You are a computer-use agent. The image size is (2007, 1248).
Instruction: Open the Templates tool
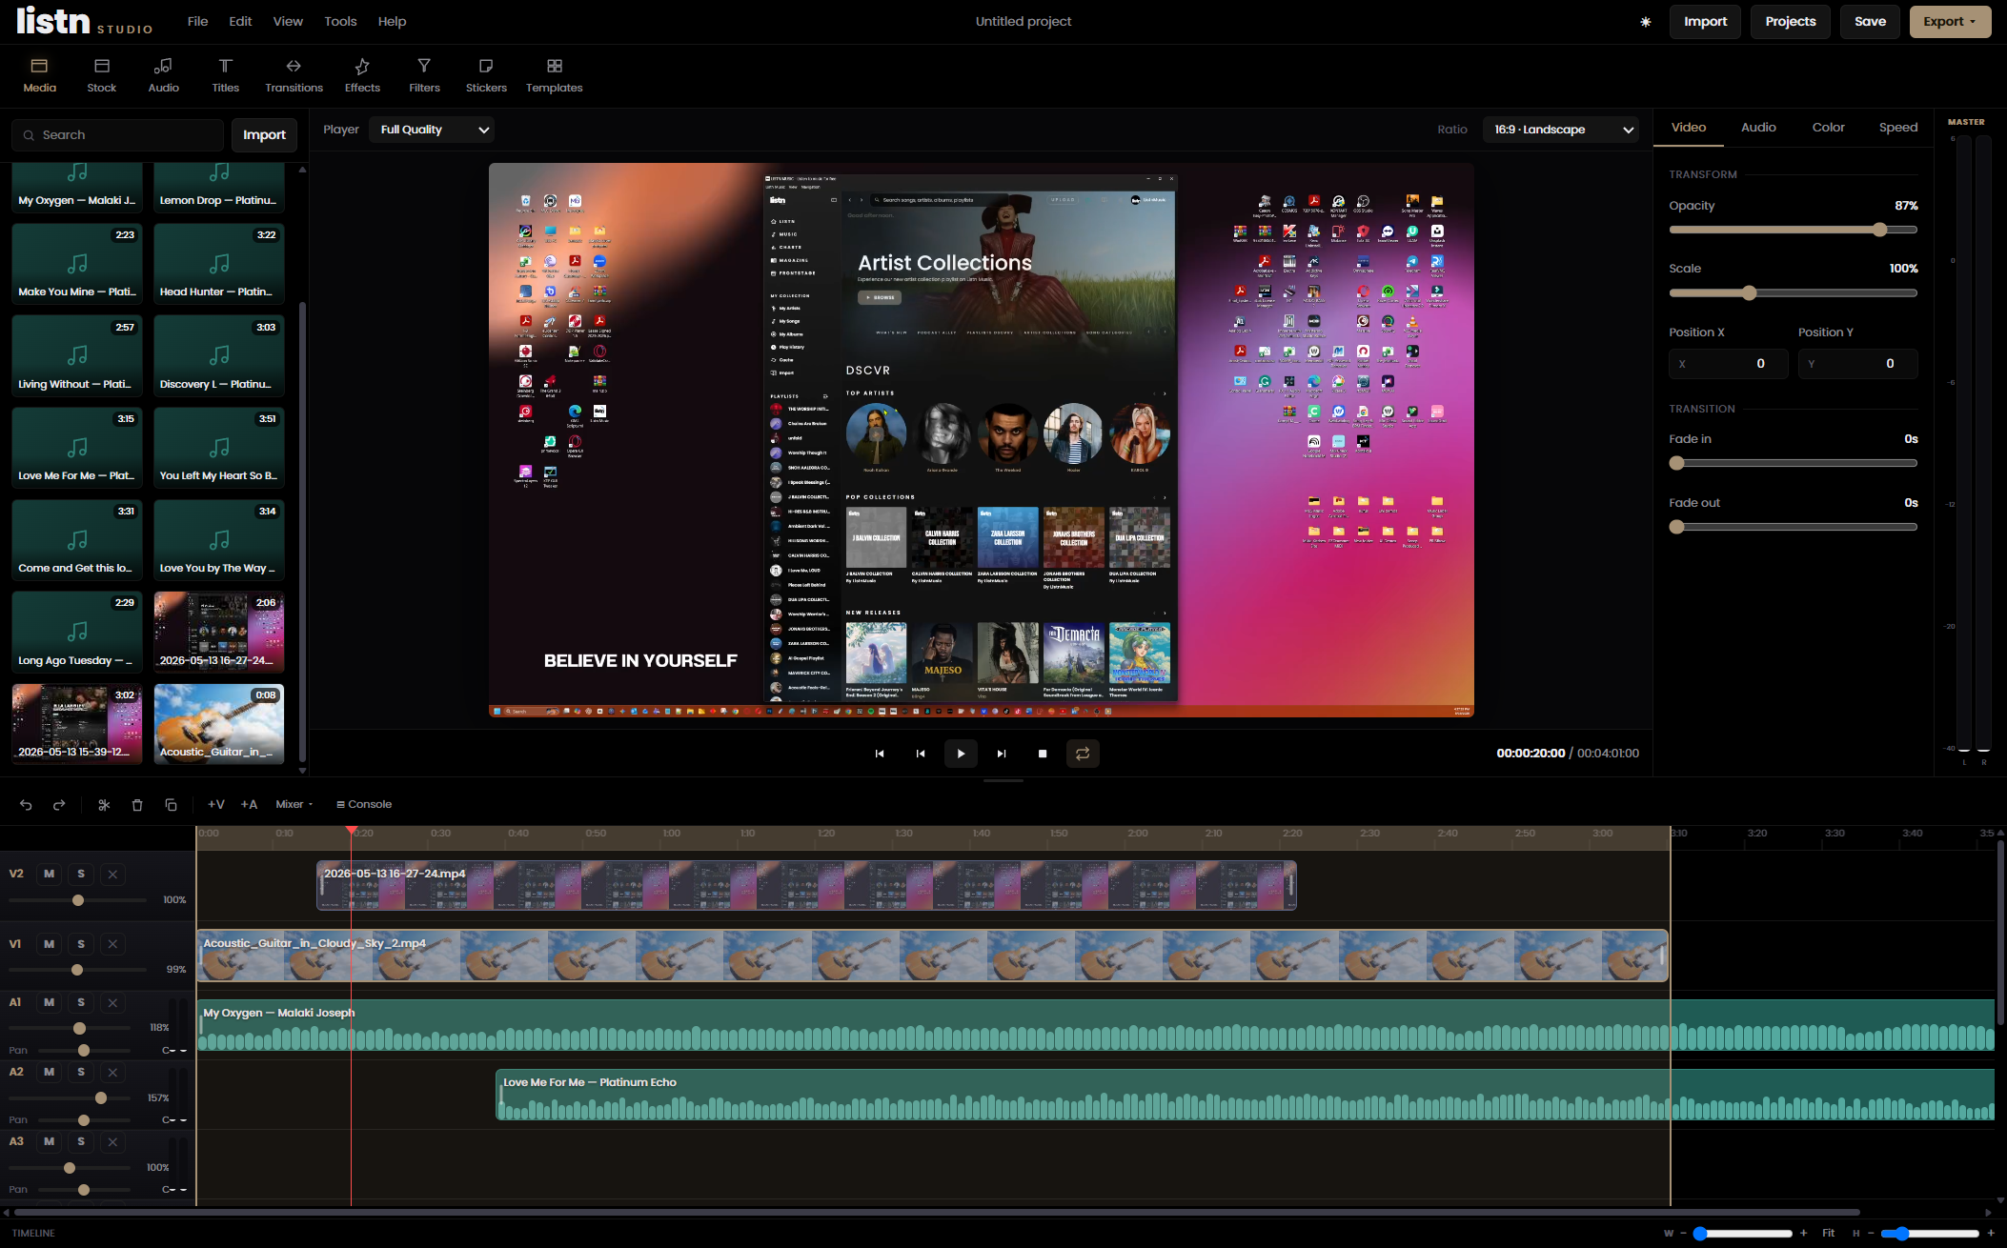(x=554, y=75)
